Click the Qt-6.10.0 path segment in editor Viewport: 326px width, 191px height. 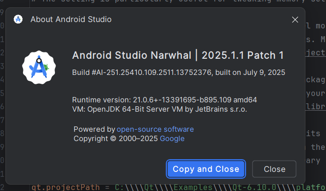click(x=254, y=188)
